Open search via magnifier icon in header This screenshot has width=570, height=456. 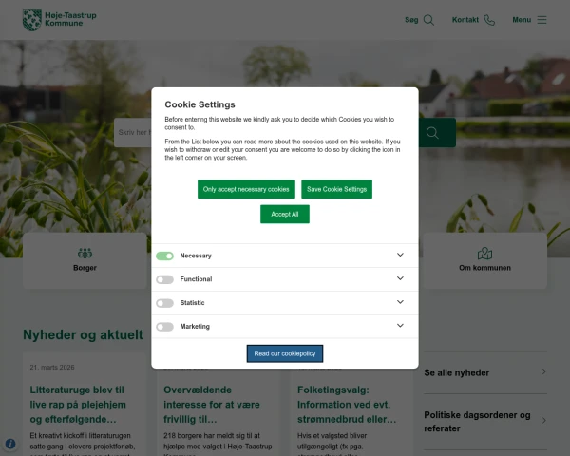pos(428,20)
